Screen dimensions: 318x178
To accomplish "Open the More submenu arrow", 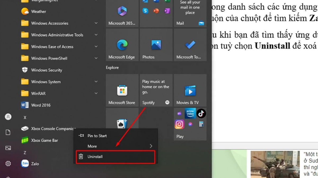I will (x=151, y=146).
